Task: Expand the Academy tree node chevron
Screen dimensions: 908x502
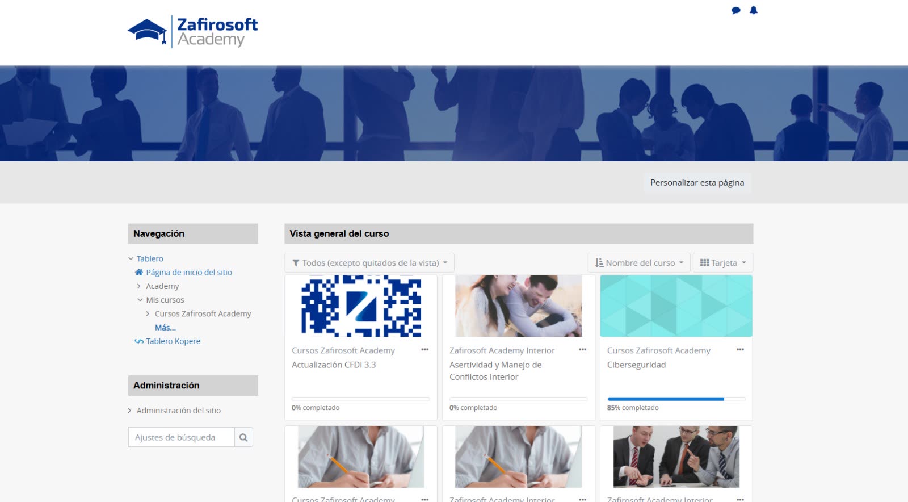Action: pyautogui.click(x=139, y=286)
